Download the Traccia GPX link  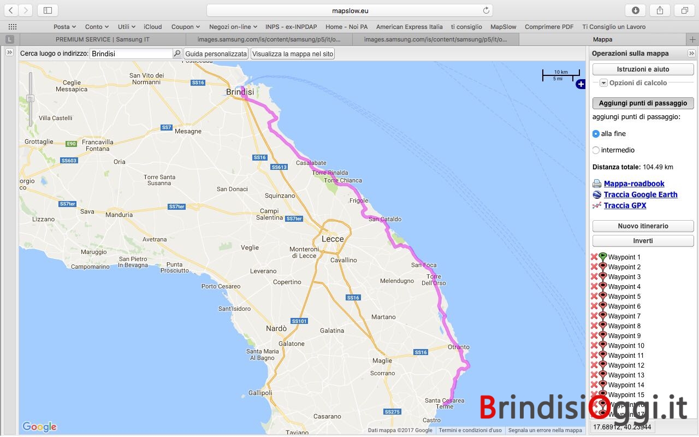pyautogui.click(x=625, y=205)
